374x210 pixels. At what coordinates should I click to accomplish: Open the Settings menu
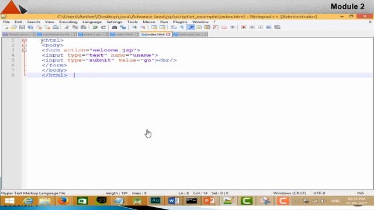click(114, 22)
